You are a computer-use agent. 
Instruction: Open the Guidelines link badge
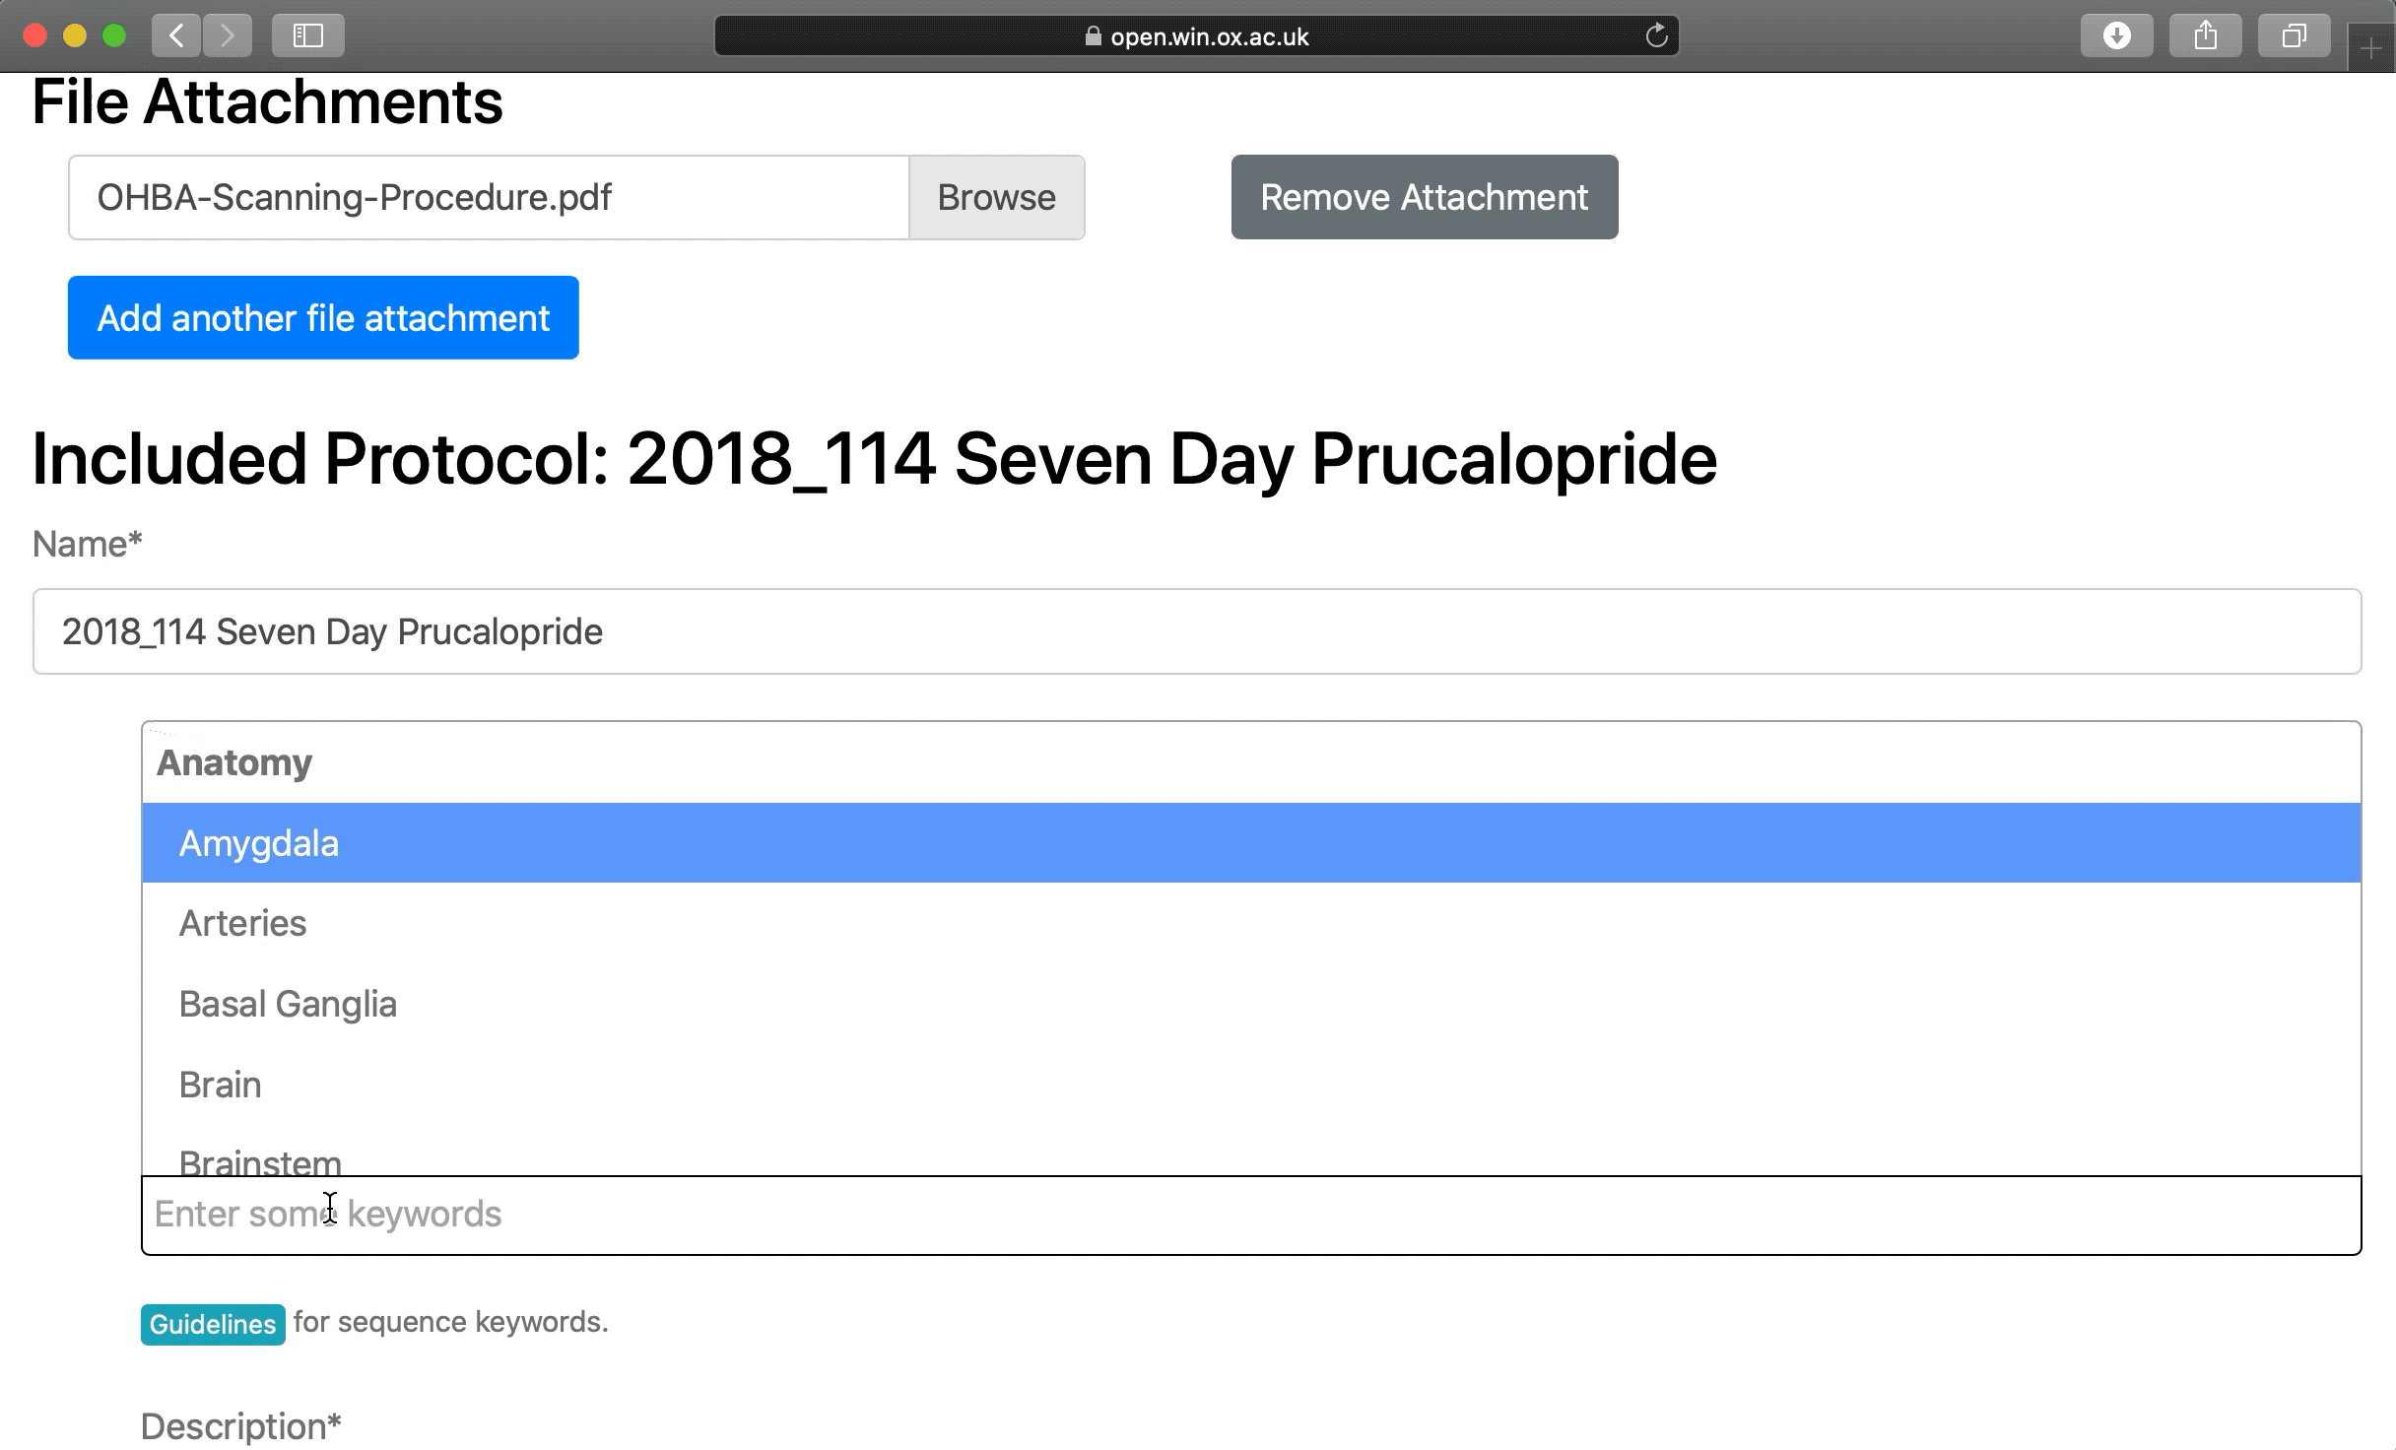213,1324
